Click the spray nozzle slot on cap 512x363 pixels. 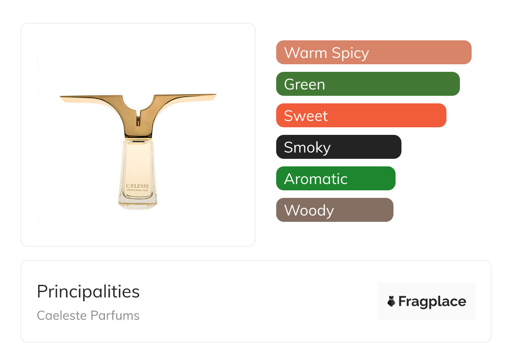[x=138, y=121]
